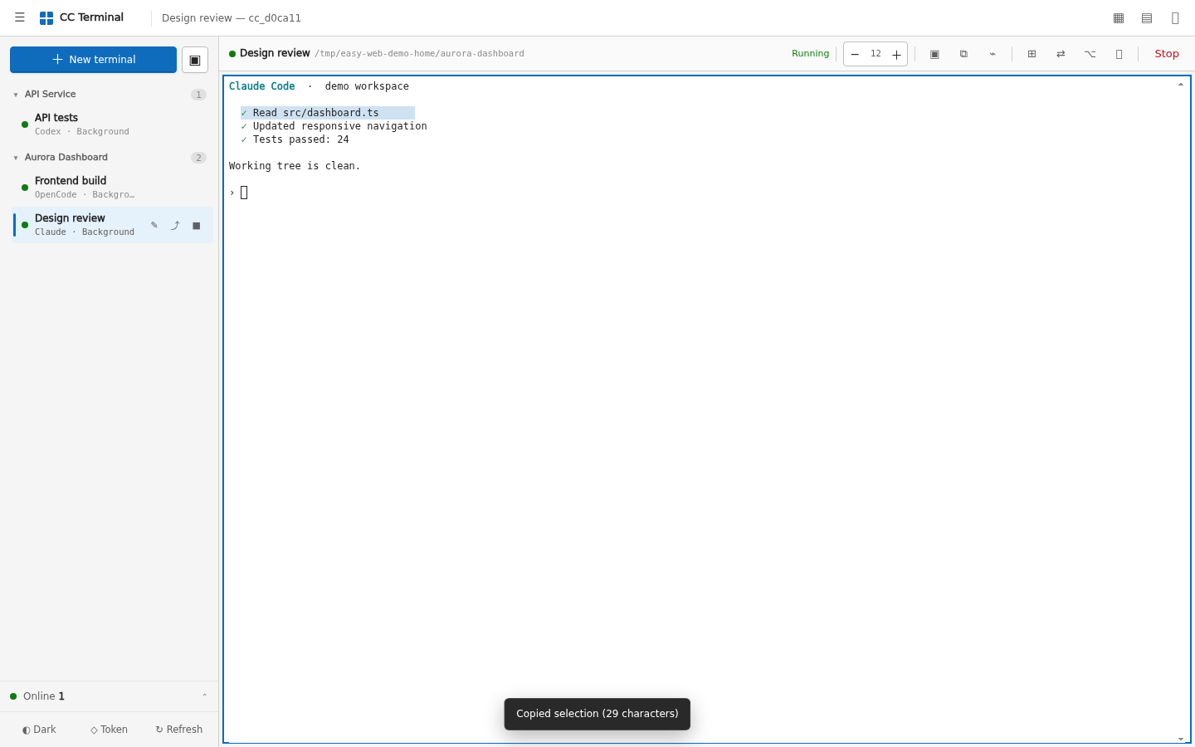Click the "demo workspace" text in the terminal
This screenshot has width=1195, height=747.
367,86
